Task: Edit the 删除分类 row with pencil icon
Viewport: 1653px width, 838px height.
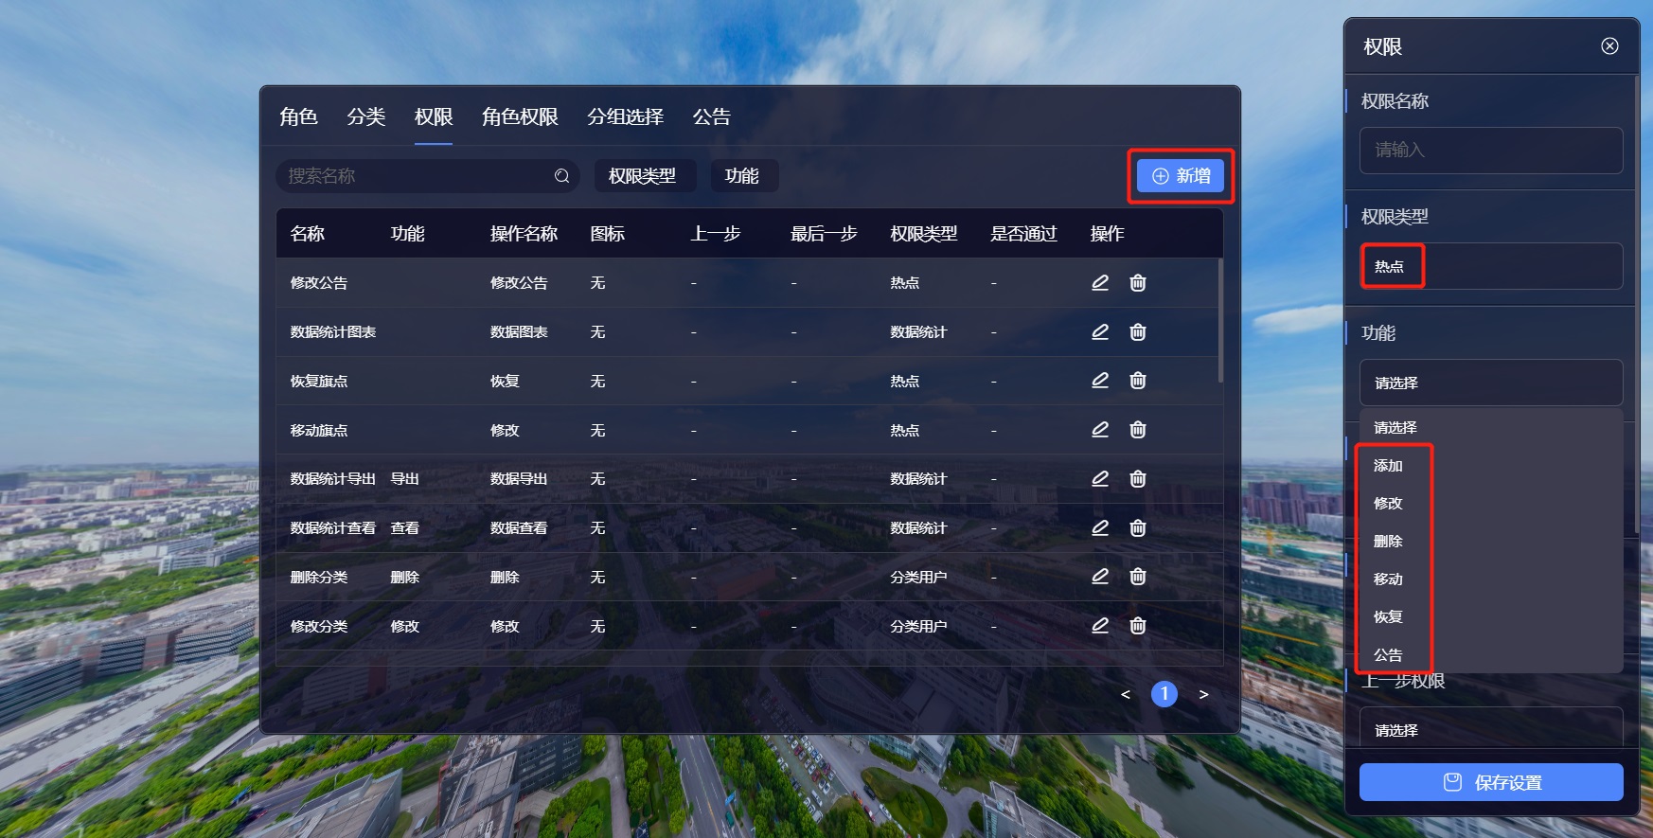Action: pyautogui.click(x=1100, y=577)
